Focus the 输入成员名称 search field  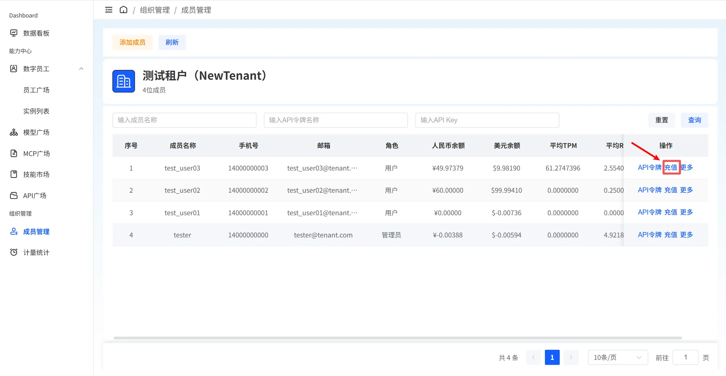(x=184, y=120)
